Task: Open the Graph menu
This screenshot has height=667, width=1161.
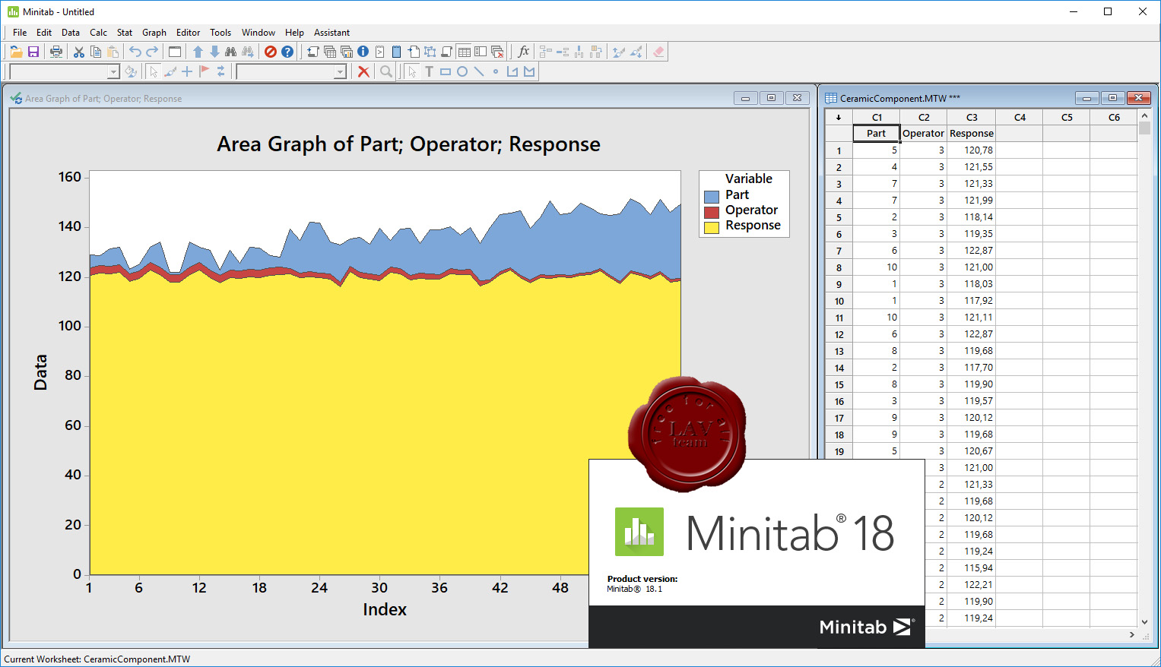Action: 154,33
